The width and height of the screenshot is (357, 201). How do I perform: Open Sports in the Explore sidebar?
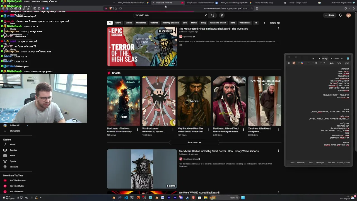13,161
